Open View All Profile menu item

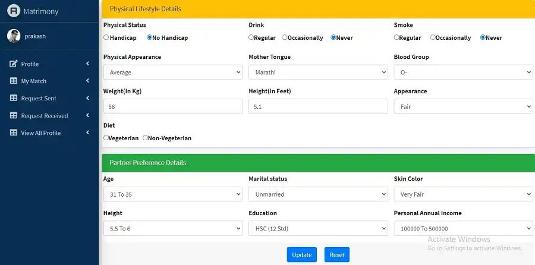(41, 133)
